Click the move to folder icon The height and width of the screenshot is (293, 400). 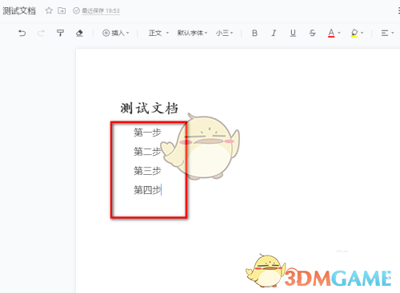[62, 10]
